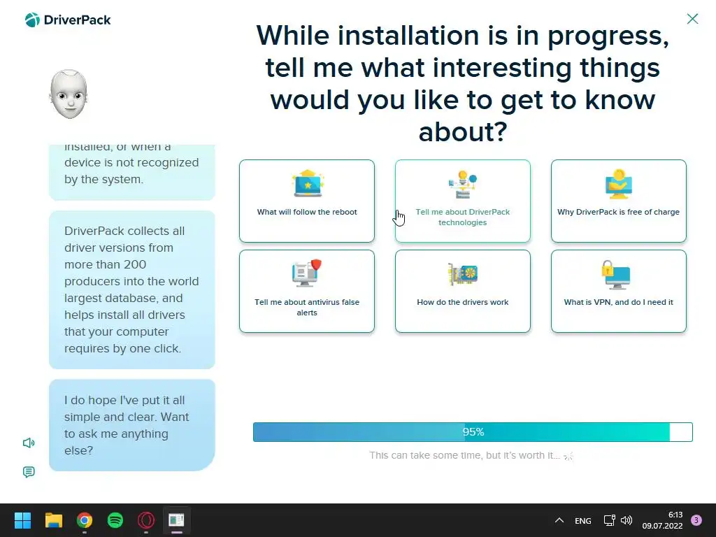The image size is (716, 537).
Task: Open the Windows Start menu
Action: (22, 520)
